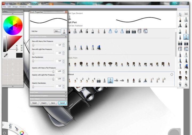Viewport: 192px width, 135px height.
Task: Click the brush set options circular icon
Action: point(172,74)
